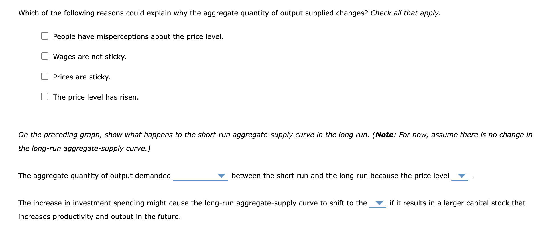Check the 'The price level has risen' checkbox

coord(44,97)
